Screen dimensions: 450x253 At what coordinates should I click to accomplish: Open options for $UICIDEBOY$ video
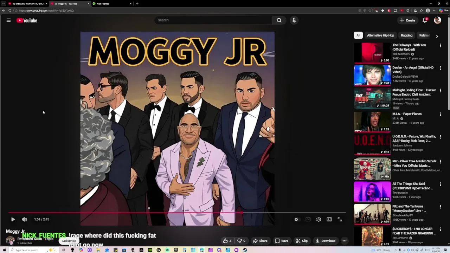(441, 229)
